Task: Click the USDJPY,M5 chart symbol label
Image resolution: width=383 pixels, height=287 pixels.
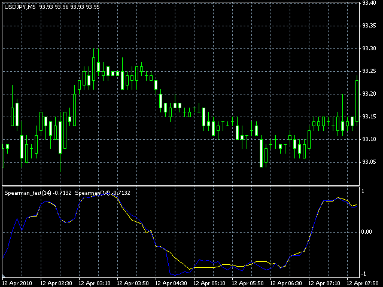Action: pyautogui.click(x=20, y=7)
